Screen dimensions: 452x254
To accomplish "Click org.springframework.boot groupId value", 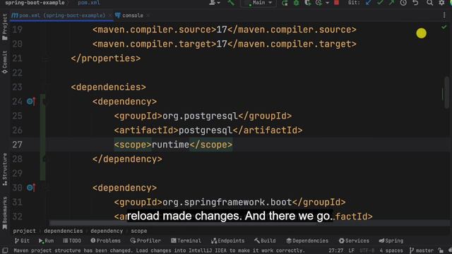I will (227, 202).
